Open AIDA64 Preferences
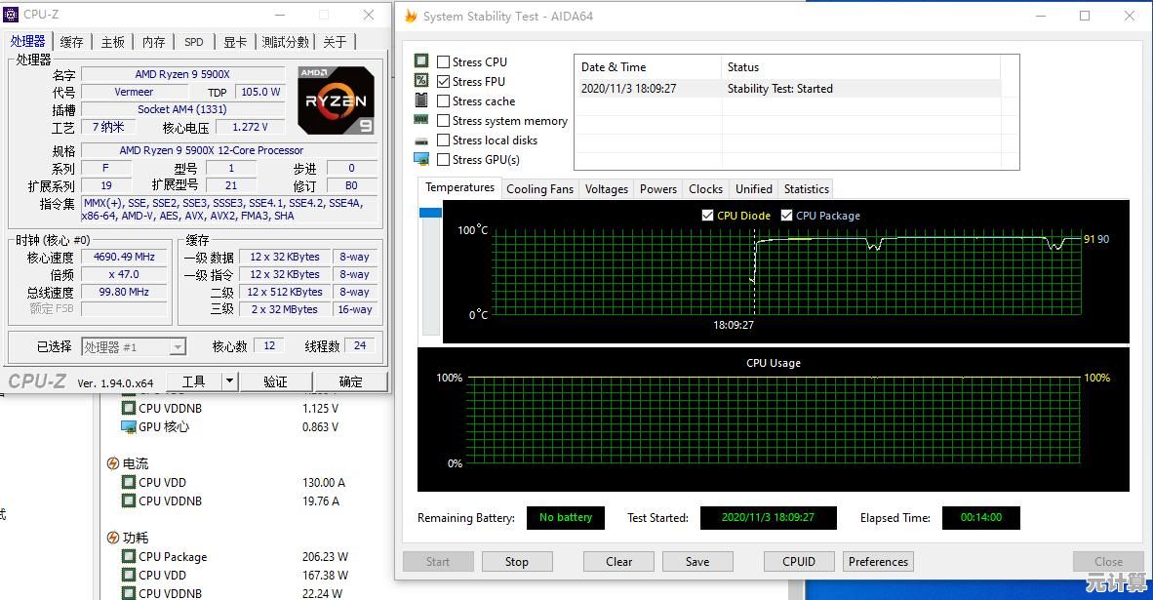1153x600 pixels. (x=877, y=561)
